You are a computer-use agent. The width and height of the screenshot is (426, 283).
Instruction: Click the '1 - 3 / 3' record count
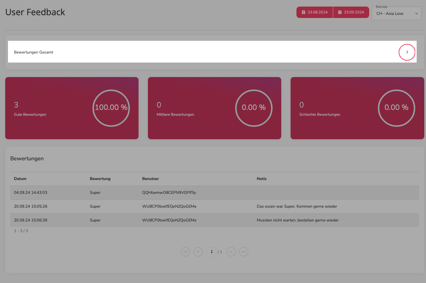click(x=21, y=231)
